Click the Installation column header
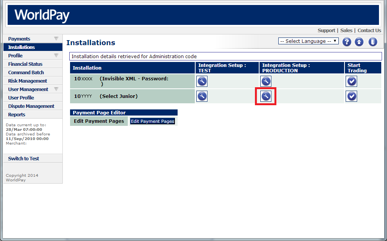 tap(132, 68)
